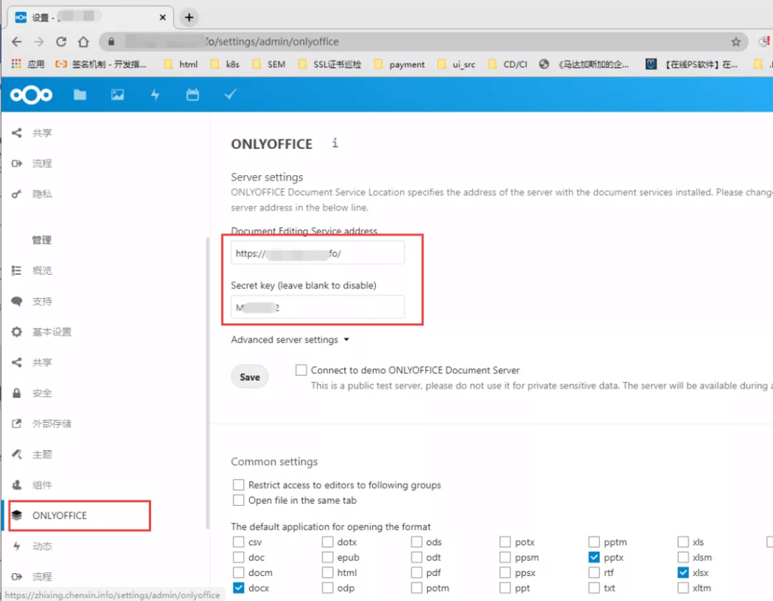Screen dimensions: 773x601
Task: Check Open file in the same tab
Action: (x=239, y=501)
